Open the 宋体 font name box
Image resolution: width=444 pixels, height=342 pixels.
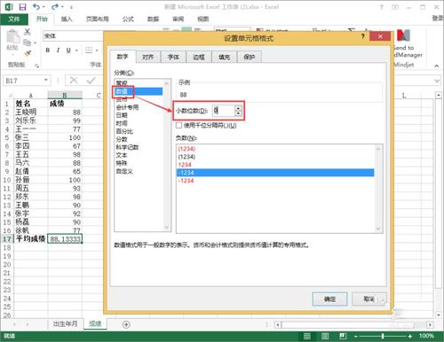coord(73,35)
